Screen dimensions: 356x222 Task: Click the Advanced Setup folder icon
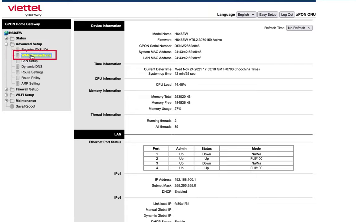click(x=12, y=44)
